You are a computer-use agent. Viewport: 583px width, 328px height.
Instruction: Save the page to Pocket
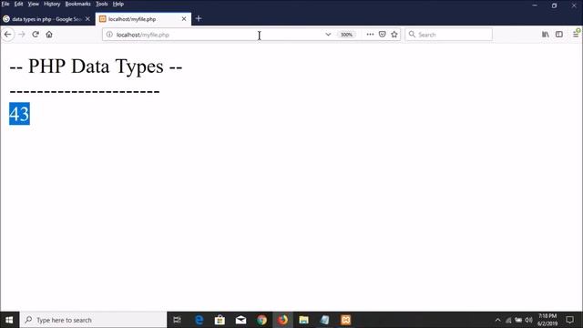click(382, 35)
